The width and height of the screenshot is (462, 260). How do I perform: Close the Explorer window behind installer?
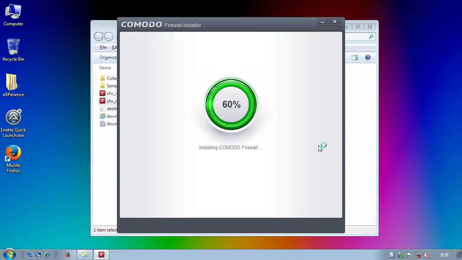(x=370, y=26)
